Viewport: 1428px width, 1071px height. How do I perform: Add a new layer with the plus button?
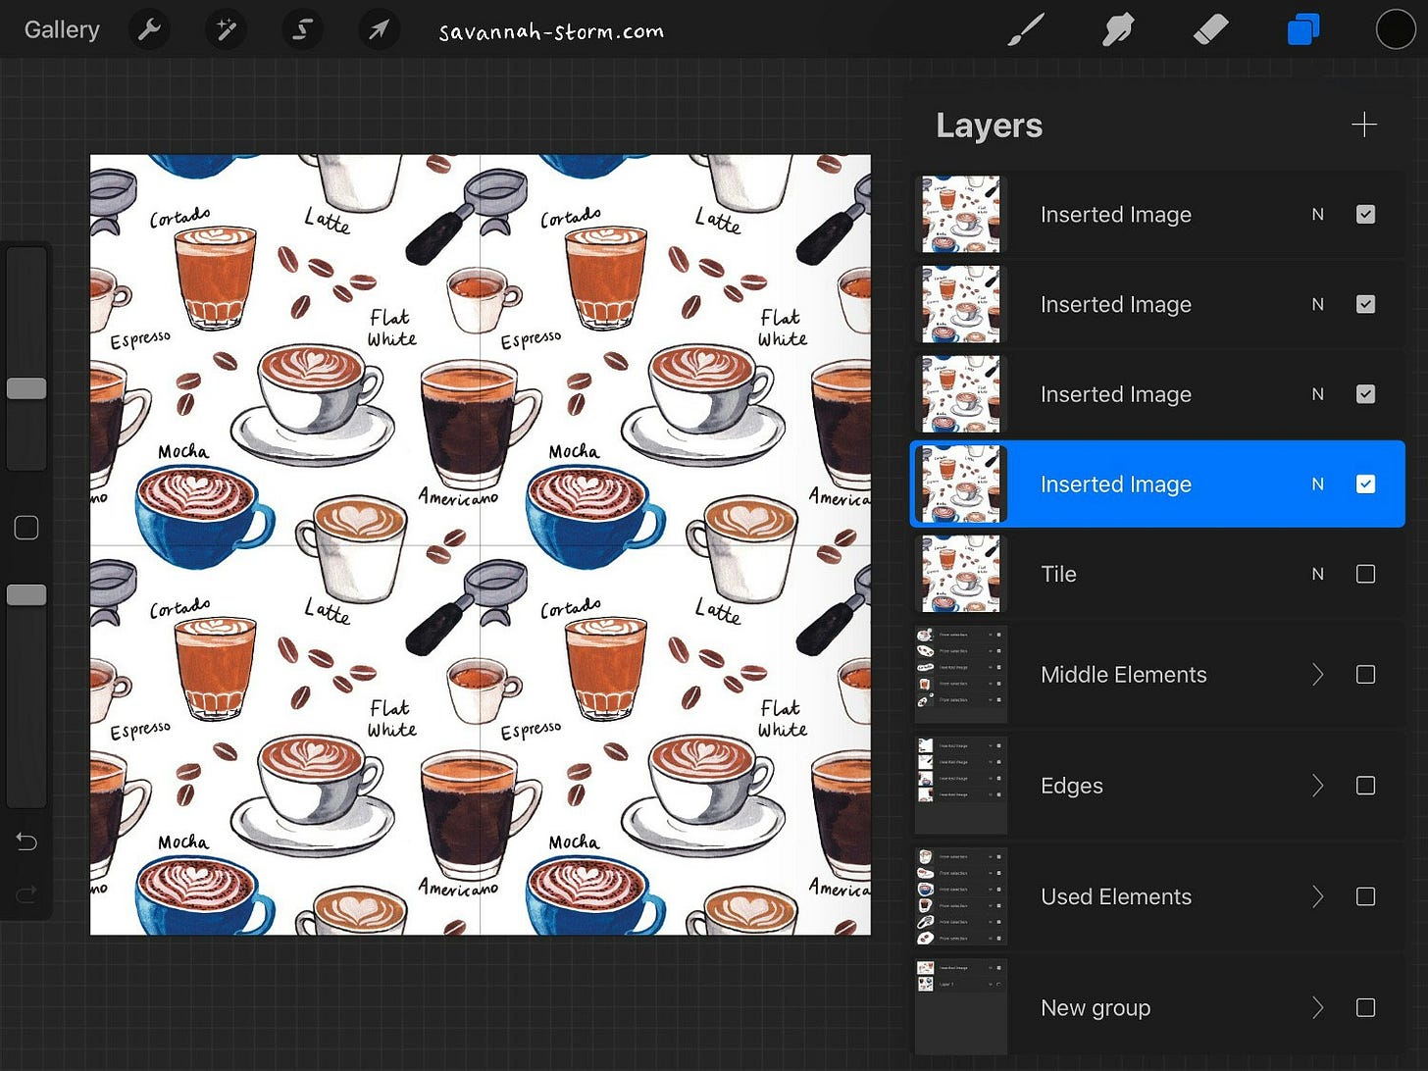click(x=1364, y=125)
